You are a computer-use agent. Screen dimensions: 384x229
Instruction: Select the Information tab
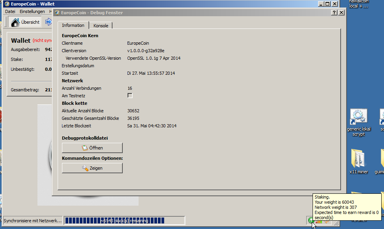point(73,25)
